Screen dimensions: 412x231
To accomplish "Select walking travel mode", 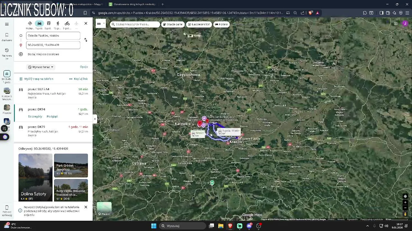I will (58, 23).
